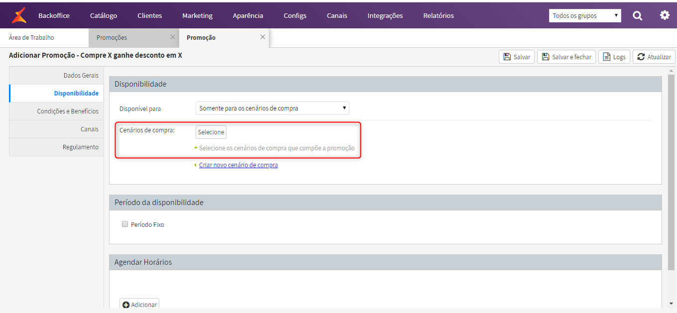Open the Marketing menu

tap(197, 15)
